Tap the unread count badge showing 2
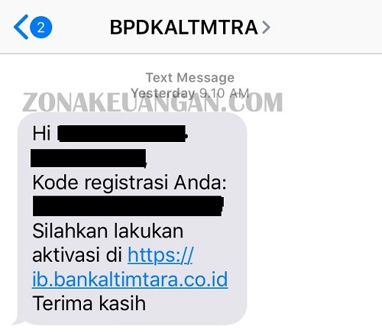 (x=41, y=27)
